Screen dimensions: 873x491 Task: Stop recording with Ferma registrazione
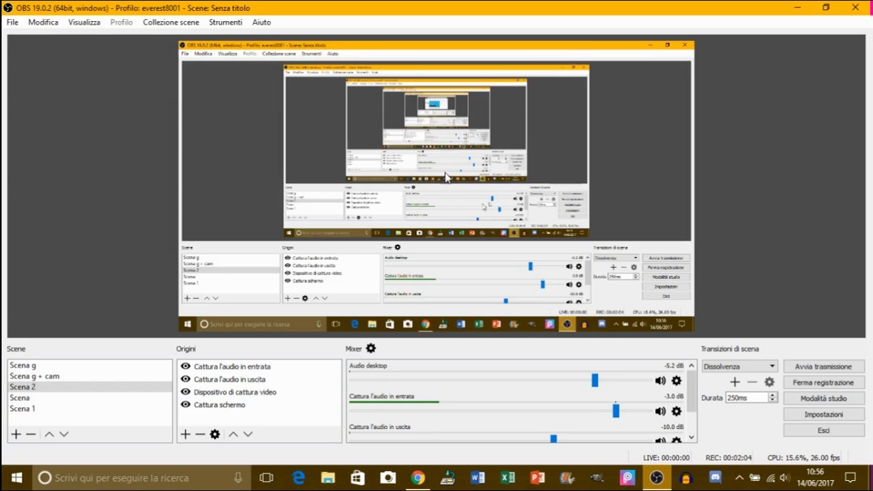[x=823, y=383]
